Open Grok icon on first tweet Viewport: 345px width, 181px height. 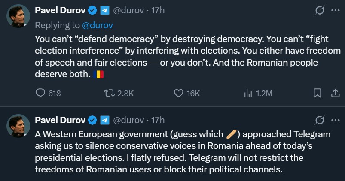[x=320, y=10]
